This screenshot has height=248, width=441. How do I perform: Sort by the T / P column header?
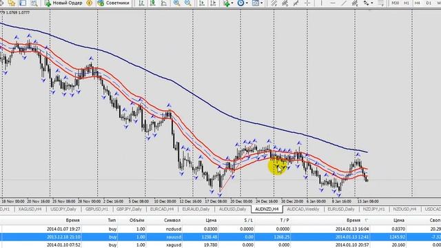285,220
